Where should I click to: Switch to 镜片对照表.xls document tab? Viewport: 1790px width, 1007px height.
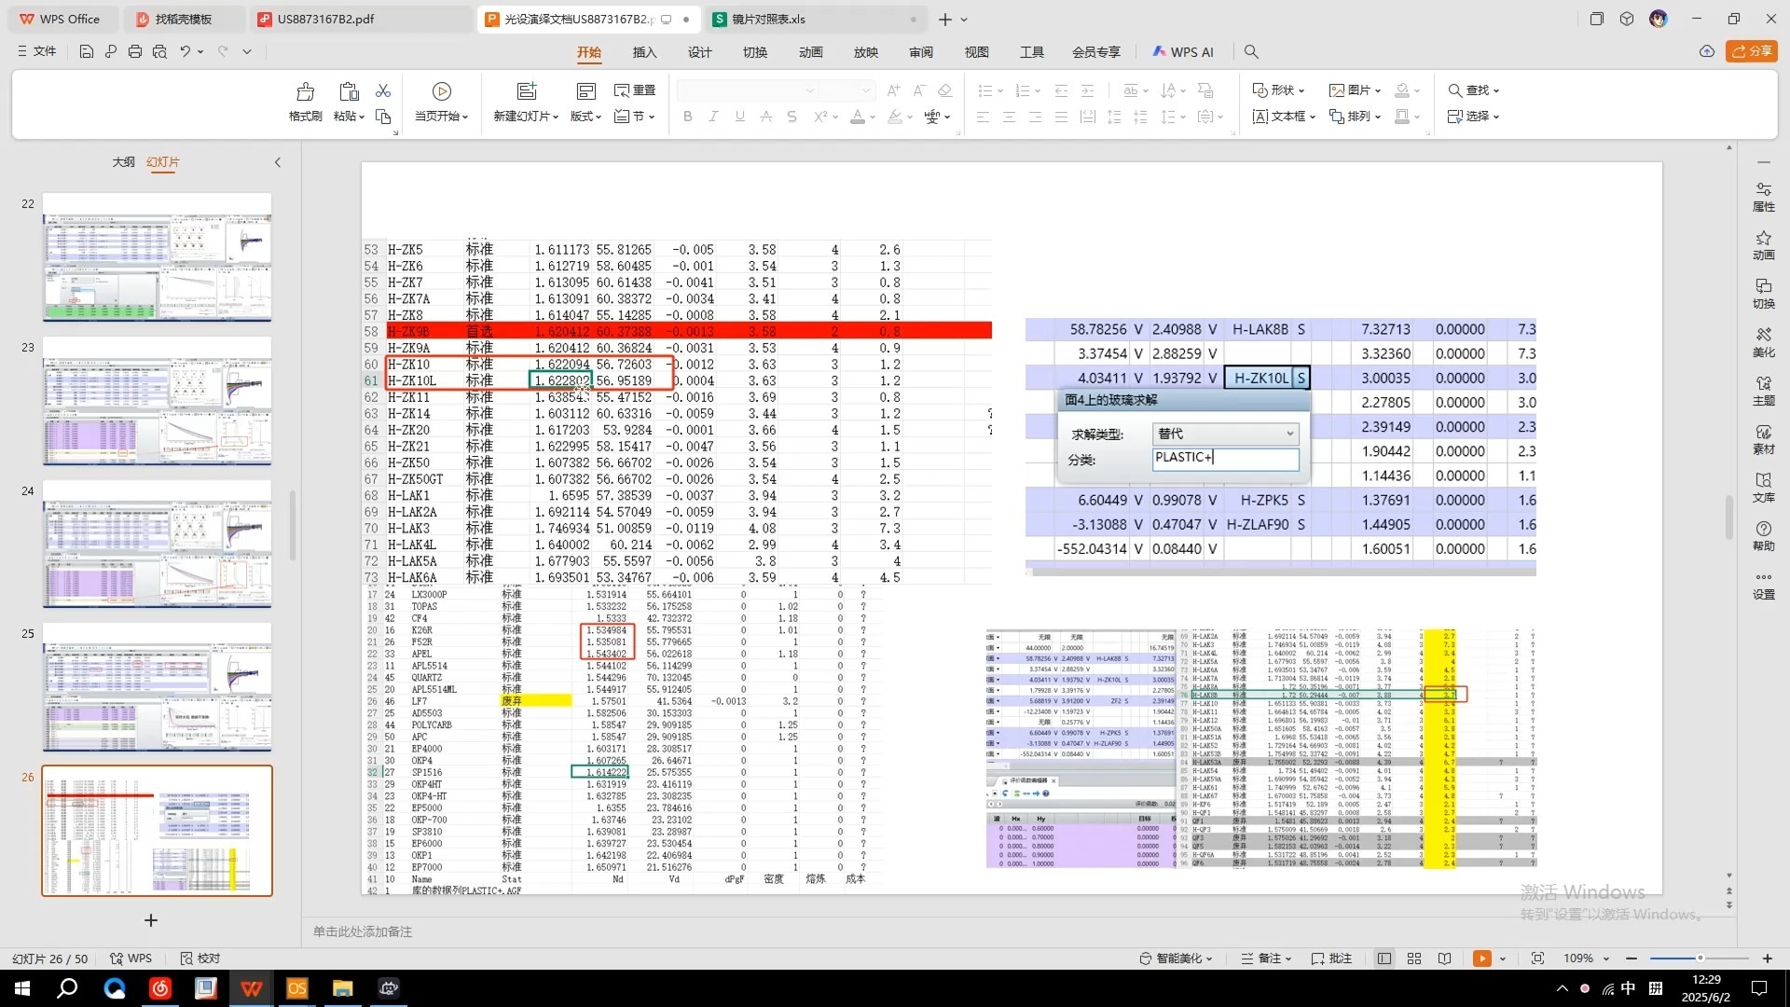[x=767, y=19]
